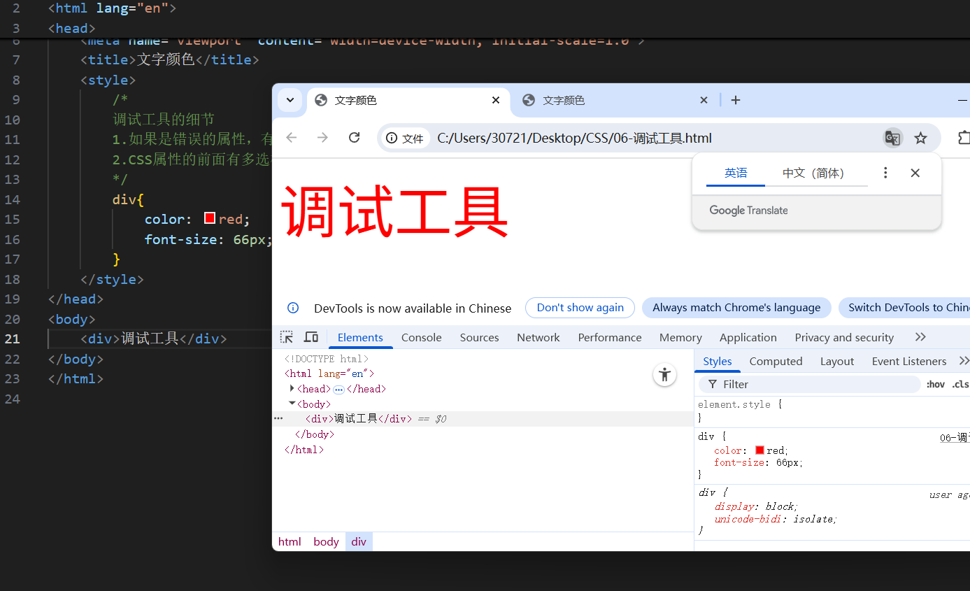Collapse the body node in the DOM tree

tap(292, 404)
